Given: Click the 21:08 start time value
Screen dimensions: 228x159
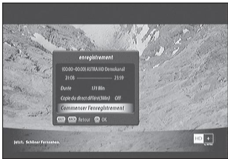Looking at the screenshot, I should pos(70,78).
